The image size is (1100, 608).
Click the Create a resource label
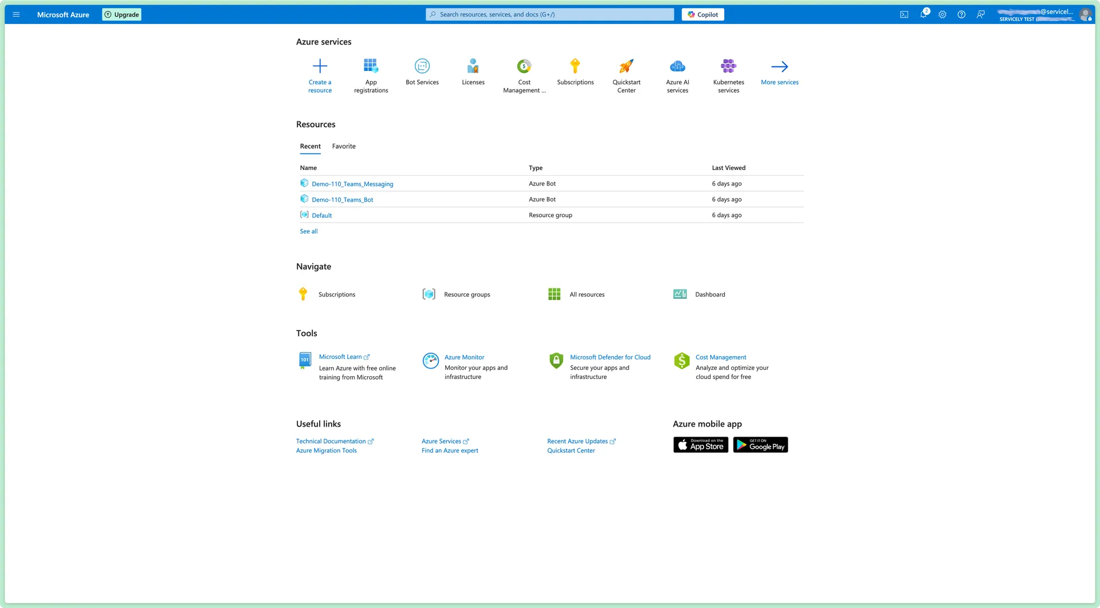click(320, 86)
